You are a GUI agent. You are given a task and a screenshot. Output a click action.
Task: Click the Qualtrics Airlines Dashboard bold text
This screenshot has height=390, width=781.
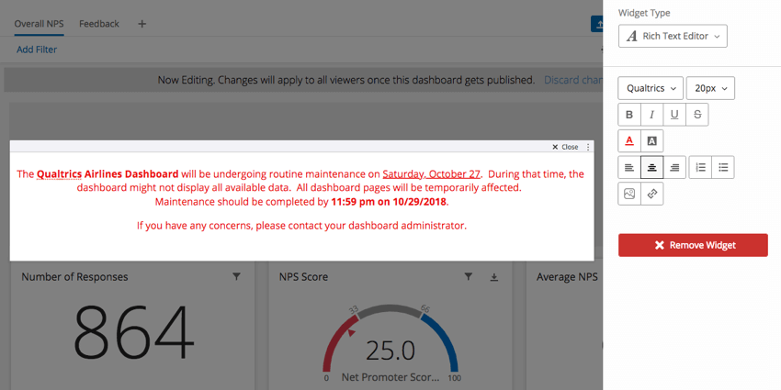(108, 174)
